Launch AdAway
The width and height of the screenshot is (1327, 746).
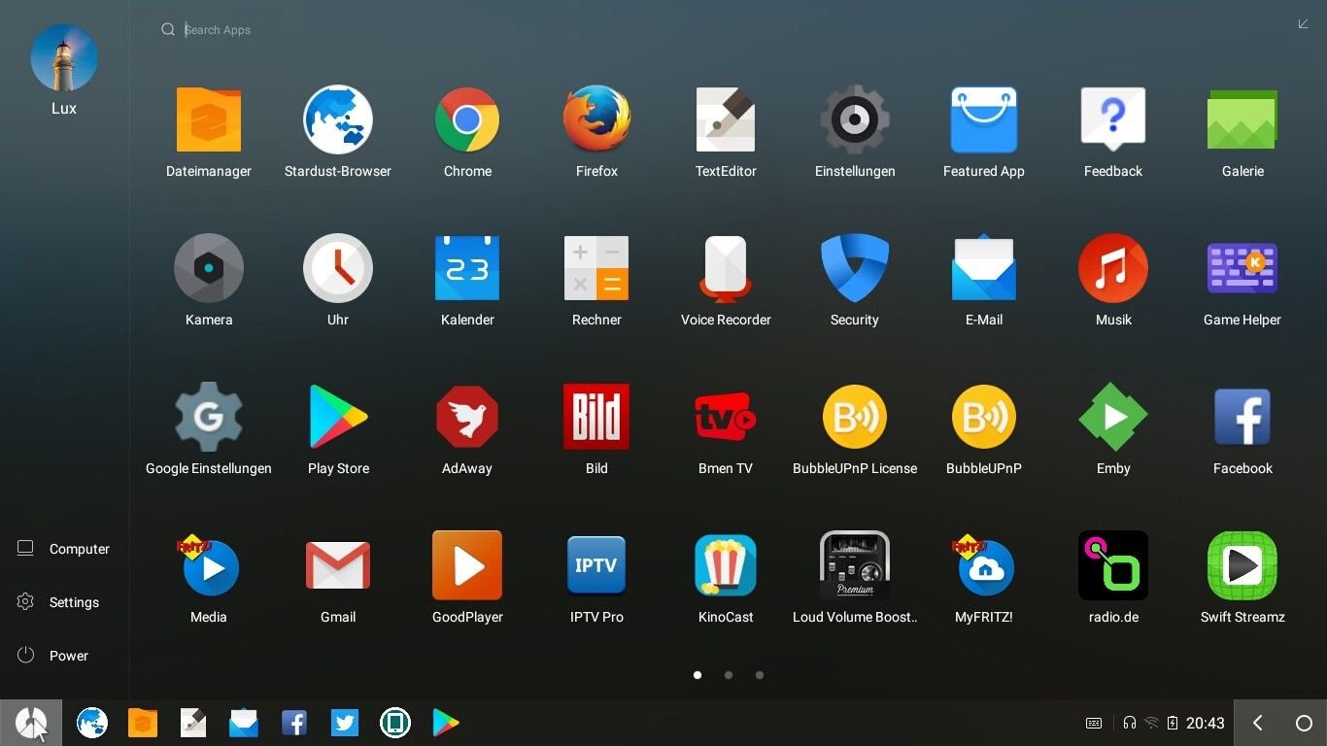(x=467, y=417)
